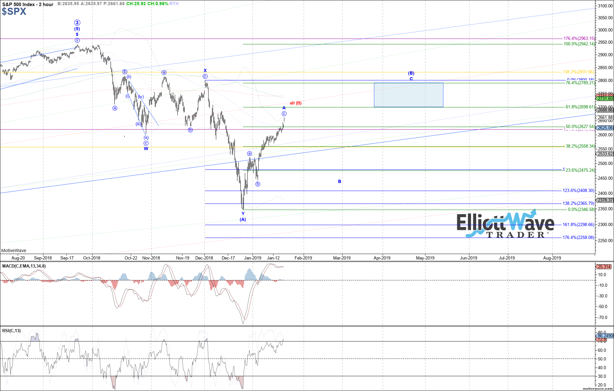The width and height of the screenshot is (614, 391).
Task: Click the 50.0%(2627.54) Fibonacci level label
Action: tap(580, 127)
